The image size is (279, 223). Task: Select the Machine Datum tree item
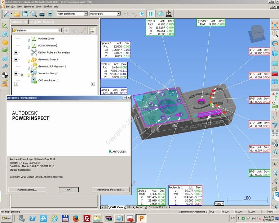(x=46, y=39)
